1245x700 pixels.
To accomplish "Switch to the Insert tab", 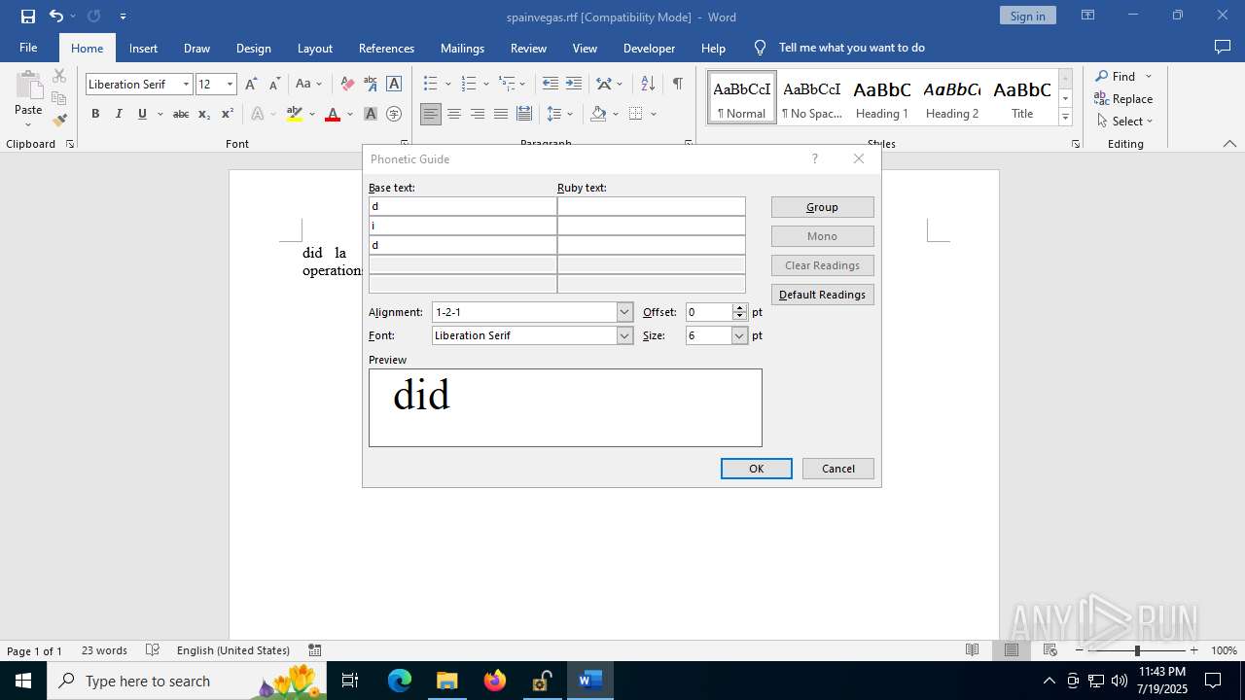I will click(x=143, y=48).
